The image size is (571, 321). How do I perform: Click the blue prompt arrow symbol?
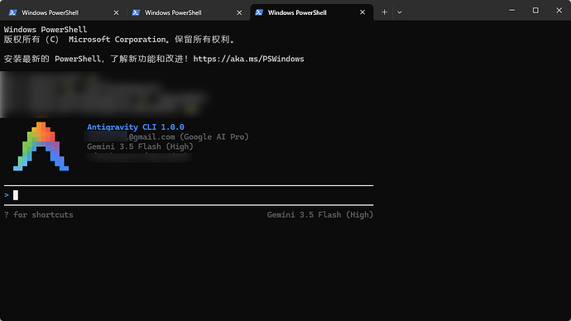click(x=7, y=195)
